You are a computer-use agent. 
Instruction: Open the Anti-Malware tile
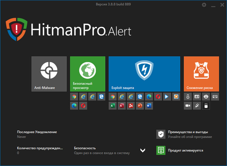point(49,74)
